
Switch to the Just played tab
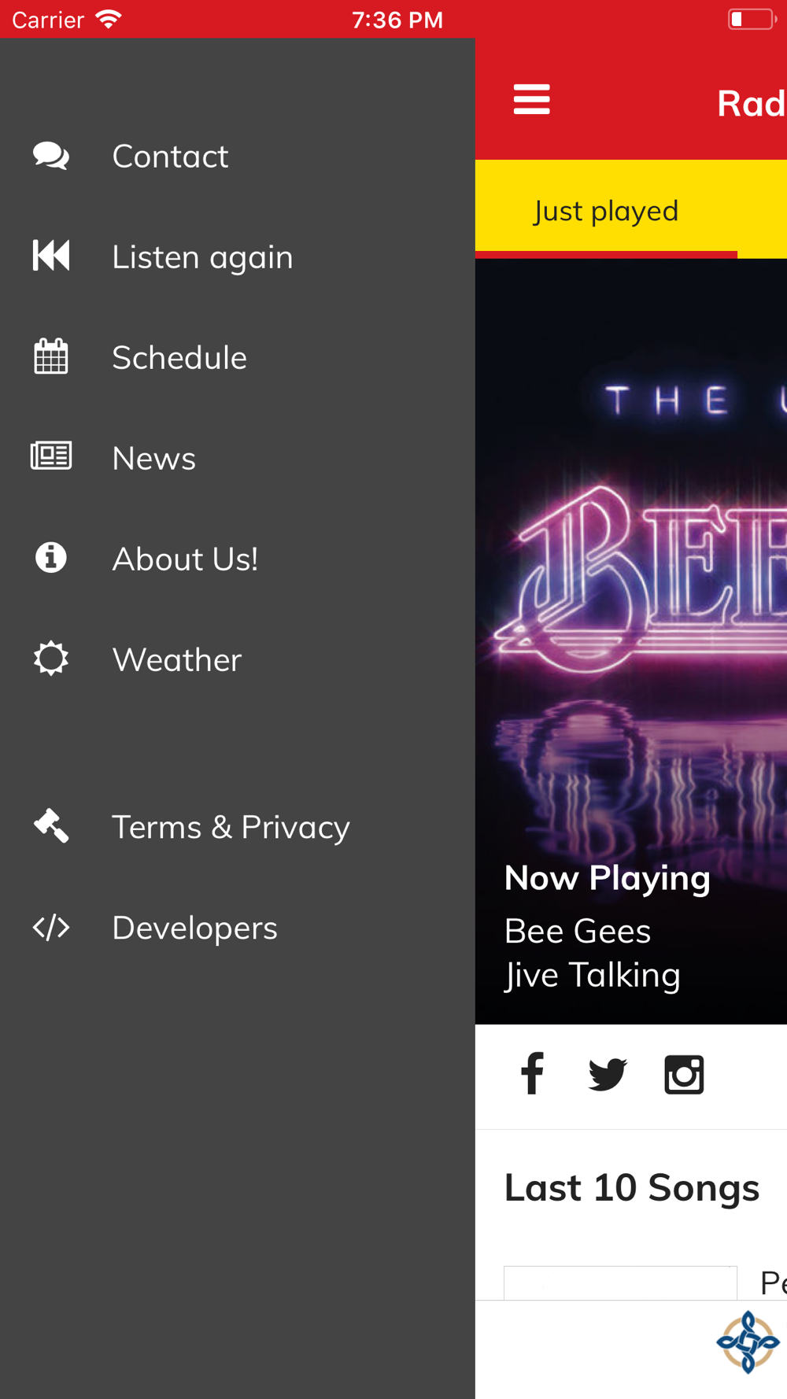[606, 210]
